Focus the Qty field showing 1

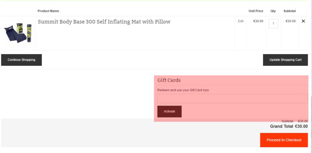click(273, 23)
